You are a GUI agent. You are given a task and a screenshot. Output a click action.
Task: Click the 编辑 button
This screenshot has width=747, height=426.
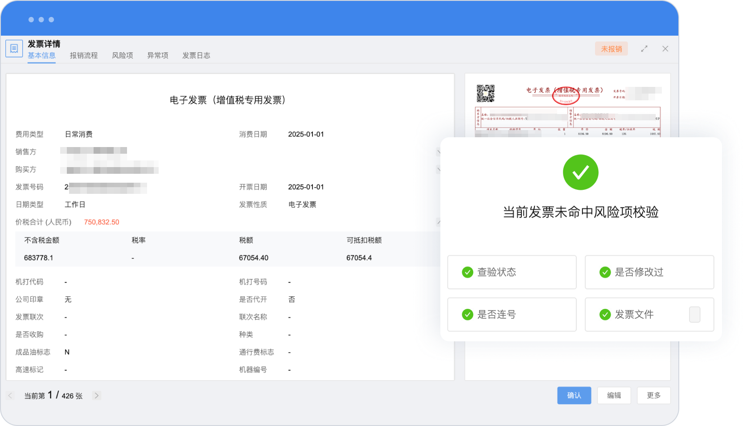614,396
